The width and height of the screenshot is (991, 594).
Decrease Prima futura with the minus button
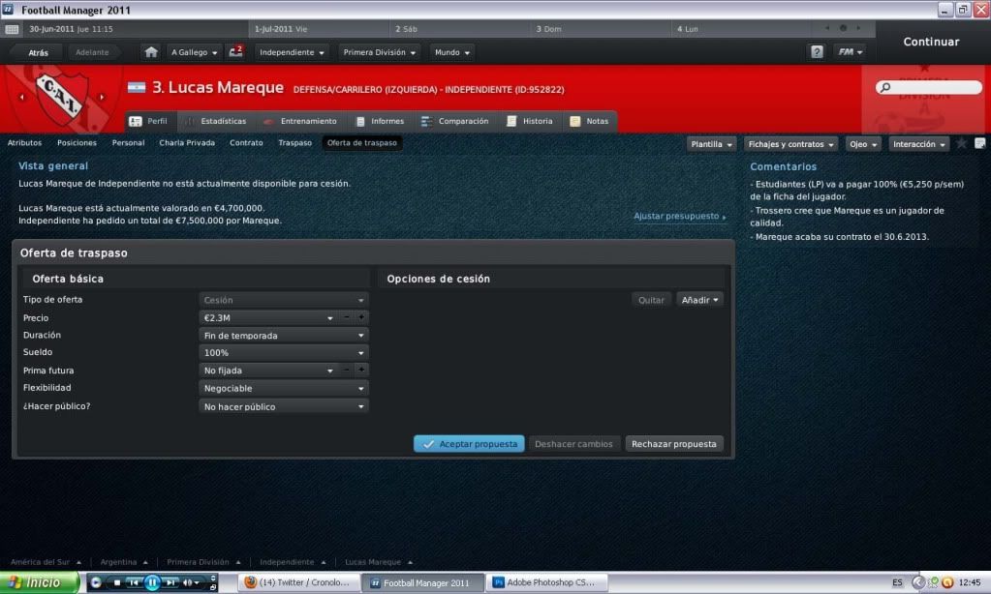coord(347,370)
